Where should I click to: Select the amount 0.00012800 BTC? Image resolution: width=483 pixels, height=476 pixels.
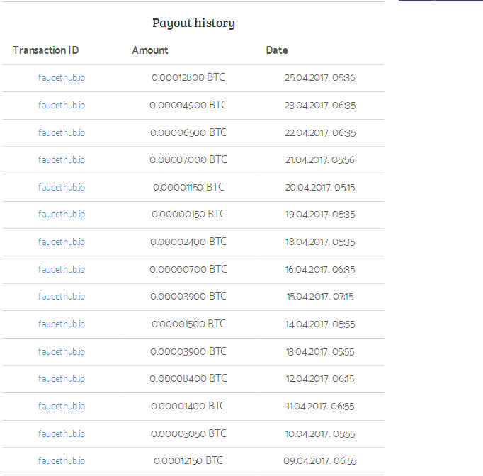coord(188,77)
